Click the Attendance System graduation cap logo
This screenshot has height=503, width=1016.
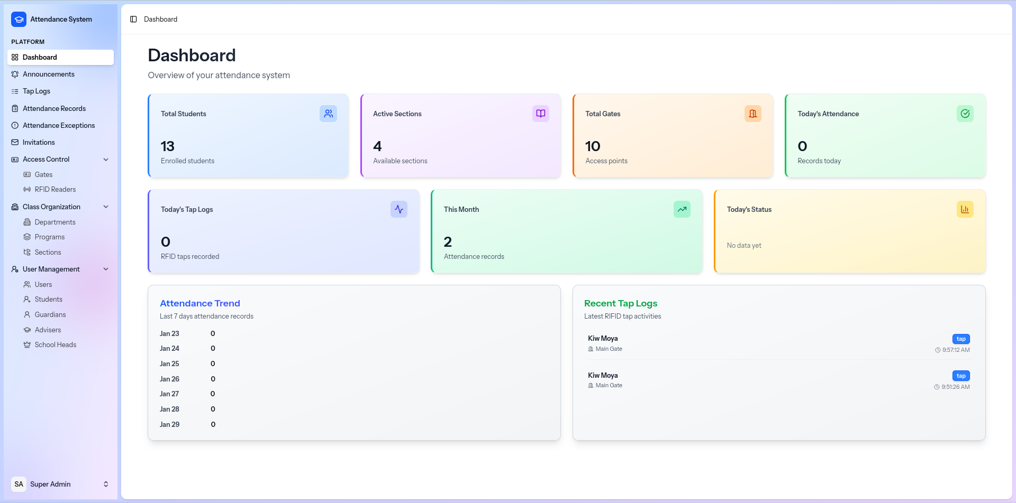pos(19,19)
